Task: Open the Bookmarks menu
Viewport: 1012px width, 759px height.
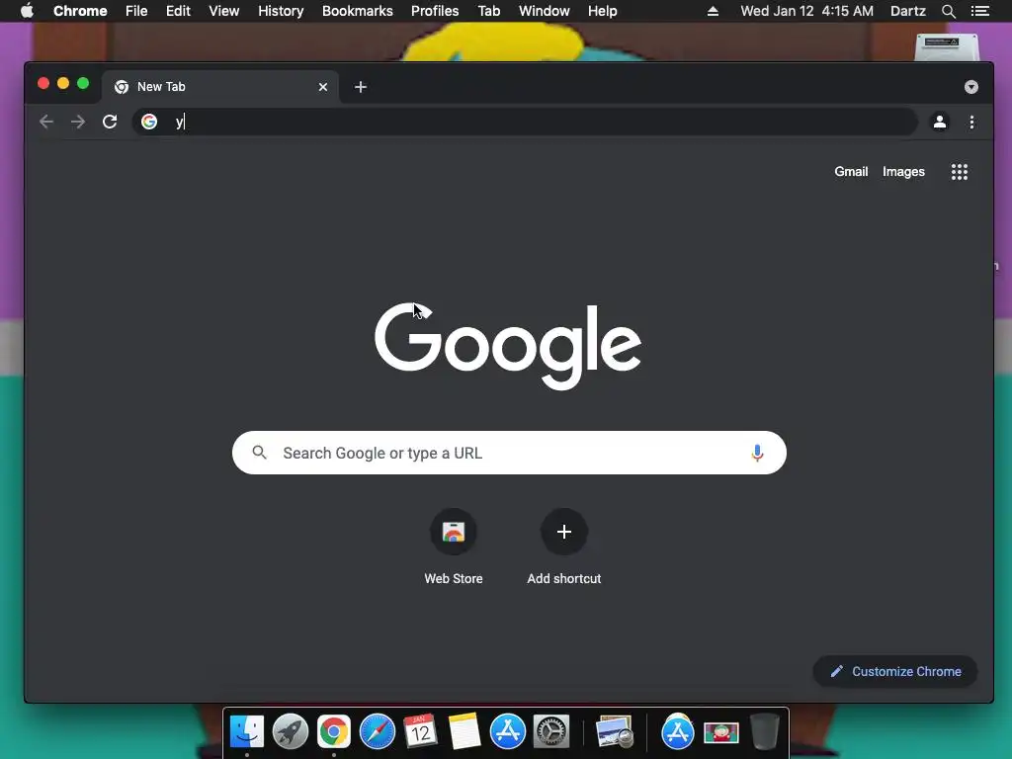Action: pyautogui.click(x=358, y=11)
